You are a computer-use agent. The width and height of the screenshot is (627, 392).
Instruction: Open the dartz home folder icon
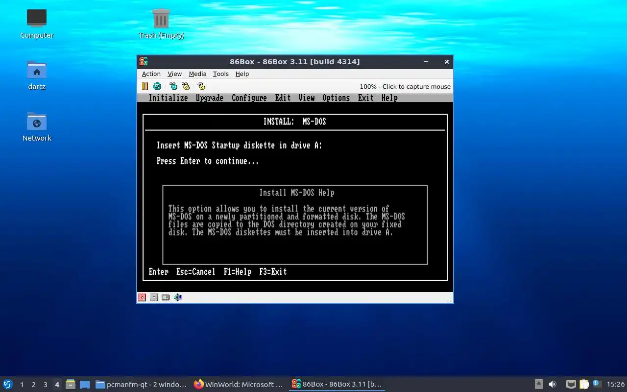tap(37, 75)
